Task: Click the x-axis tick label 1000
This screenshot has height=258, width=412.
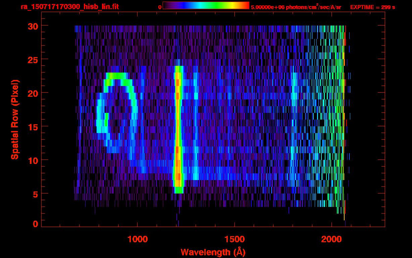Action: [137, 239]
